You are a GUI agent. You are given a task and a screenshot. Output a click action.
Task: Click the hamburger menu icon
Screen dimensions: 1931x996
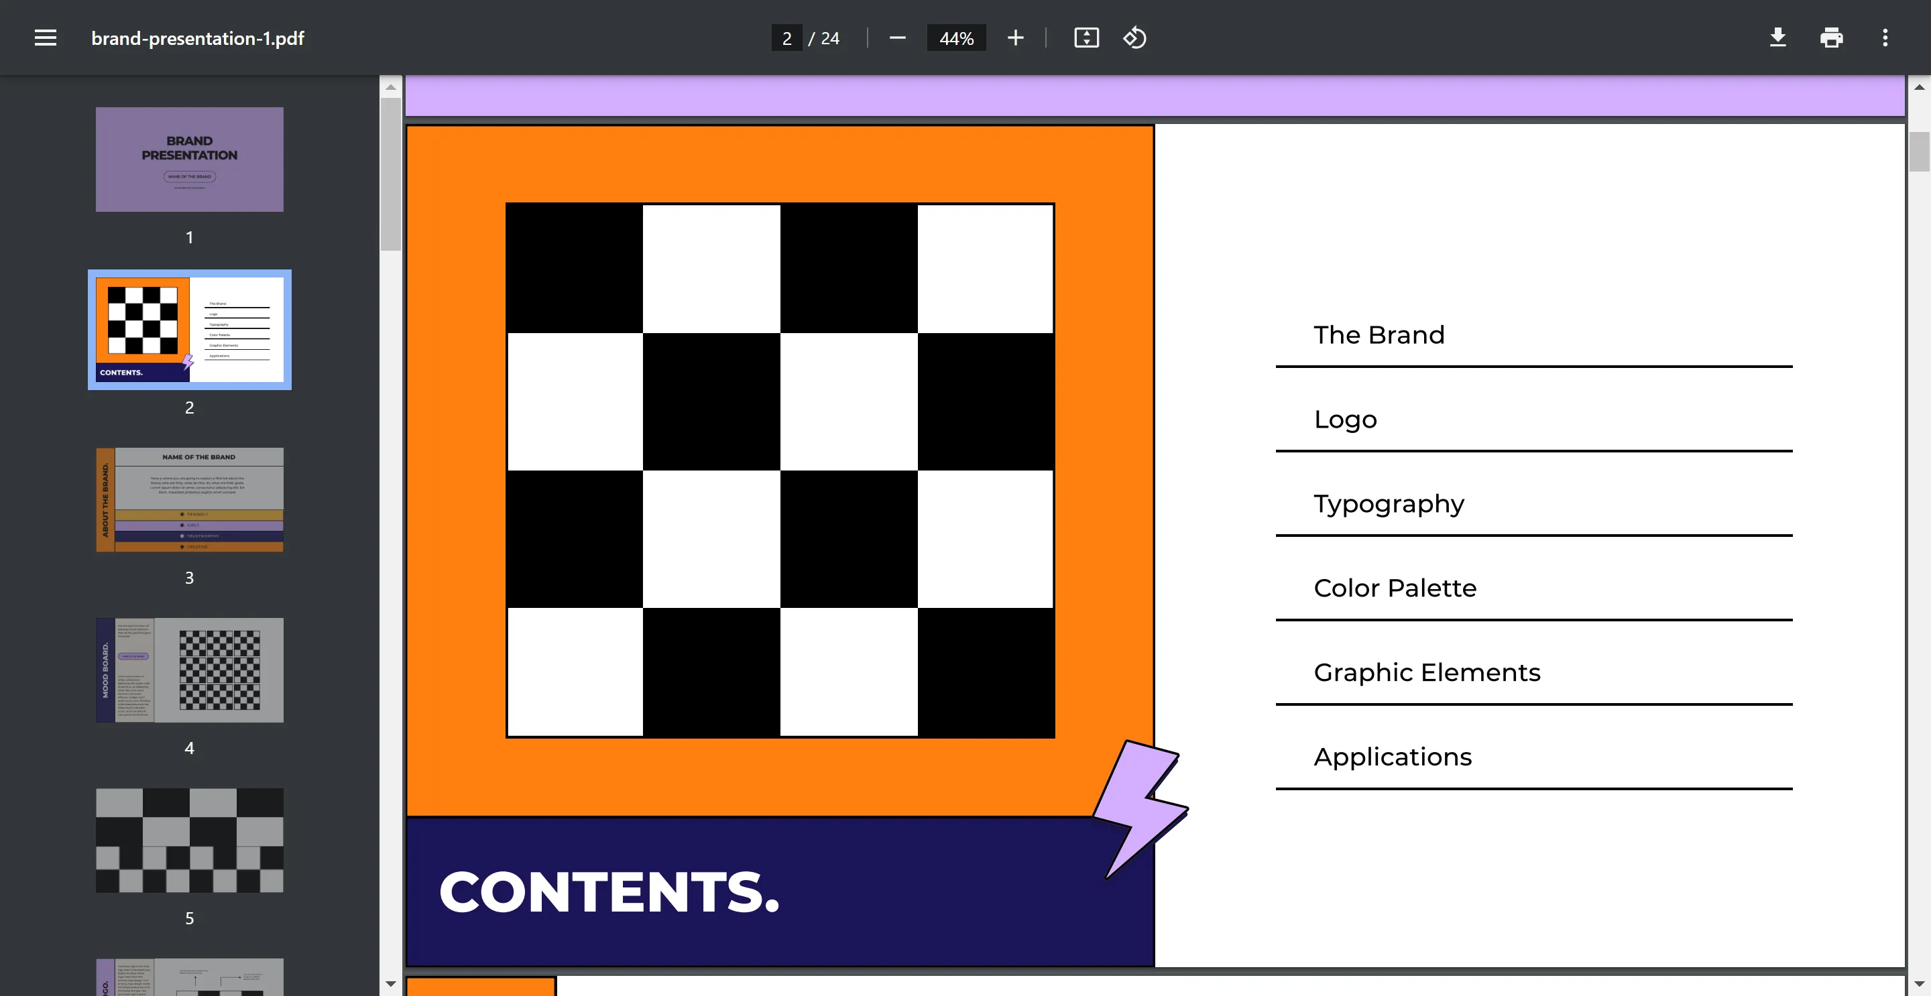pyautogui.click(x=44, y=37)
